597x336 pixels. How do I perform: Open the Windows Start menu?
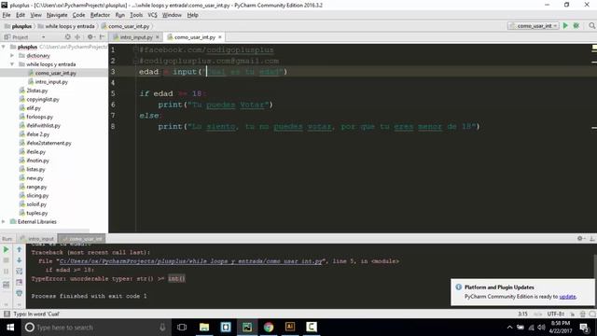[10, 328]
